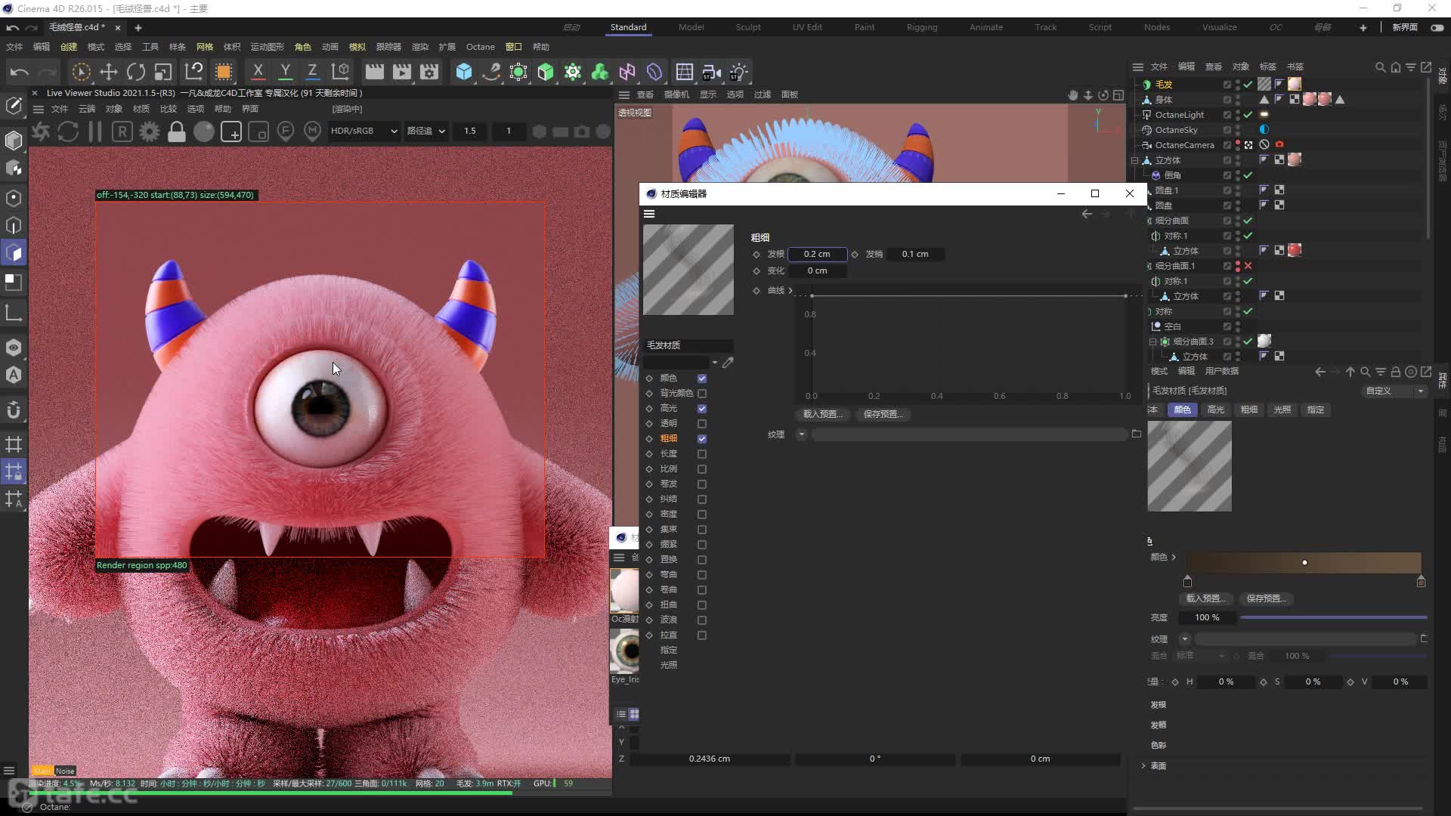Open Edit Render Settings clapperboard gear icon
The width and height of the screenshot is (1451, 816).
coord(429,72)
